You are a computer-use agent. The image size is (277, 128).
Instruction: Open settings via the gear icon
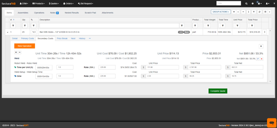(252, 4)
